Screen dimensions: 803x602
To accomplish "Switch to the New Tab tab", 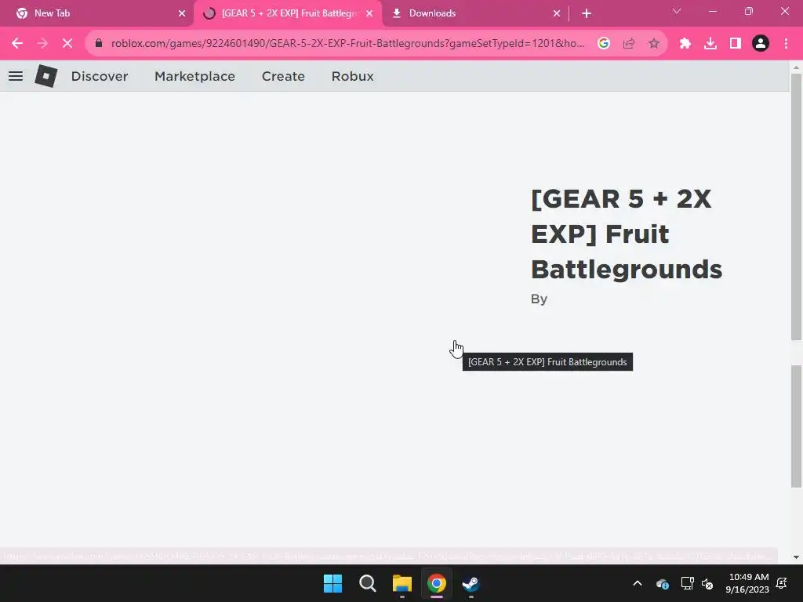I will 97,13.
